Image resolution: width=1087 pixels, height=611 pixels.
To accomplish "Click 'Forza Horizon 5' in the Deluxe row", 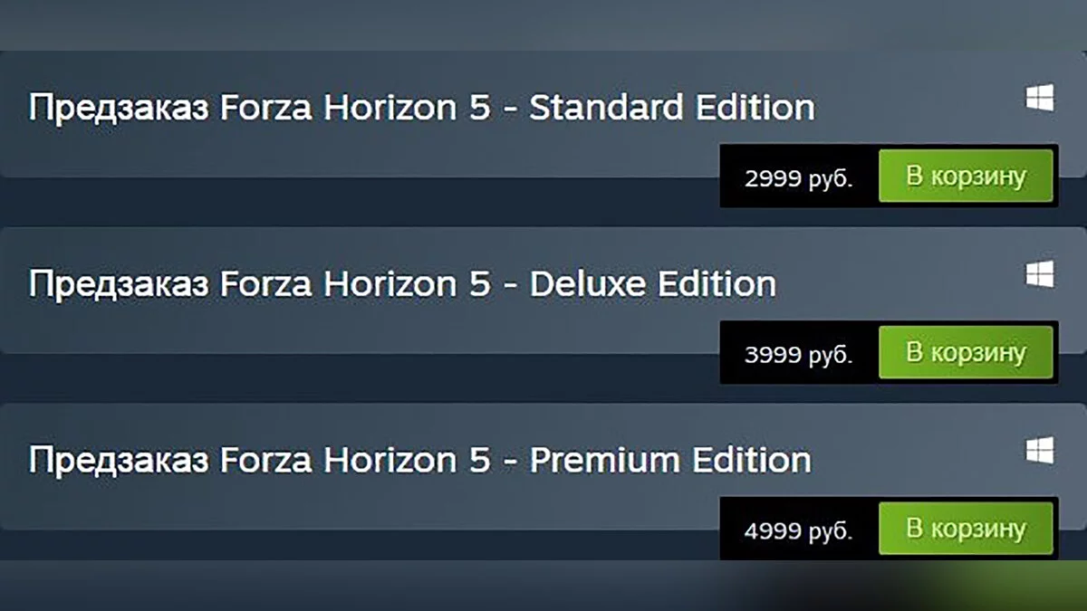I will point(355,285).
